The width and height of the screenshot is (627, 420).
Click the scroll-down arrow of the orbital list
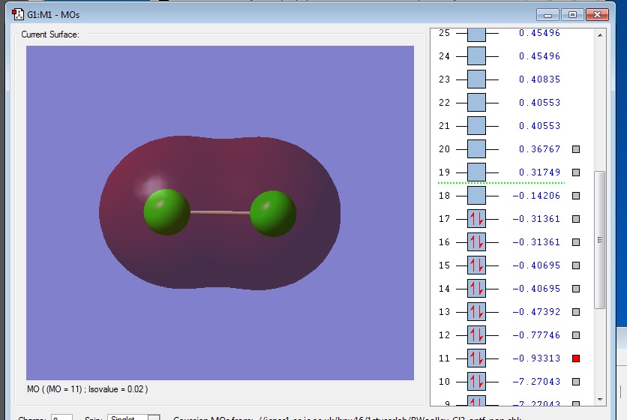click(599, 400)
